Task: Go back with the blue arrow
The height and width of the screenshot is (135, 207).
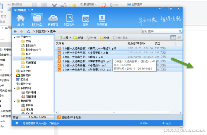Action: pos(15,31)
